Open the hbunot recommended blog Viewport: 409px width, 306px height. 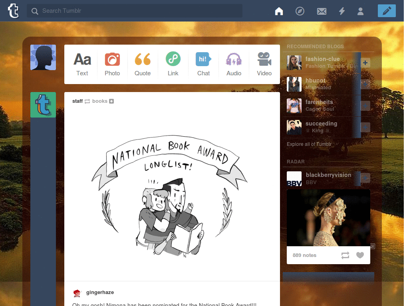316,80
